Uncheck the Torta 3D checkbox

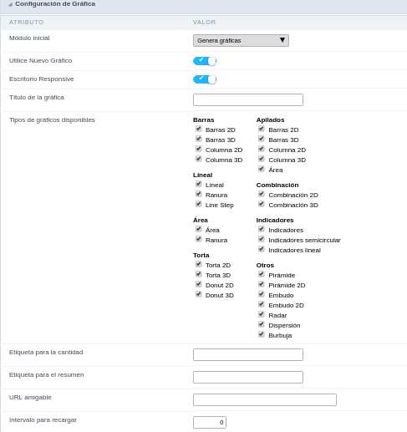pos(198,274)
